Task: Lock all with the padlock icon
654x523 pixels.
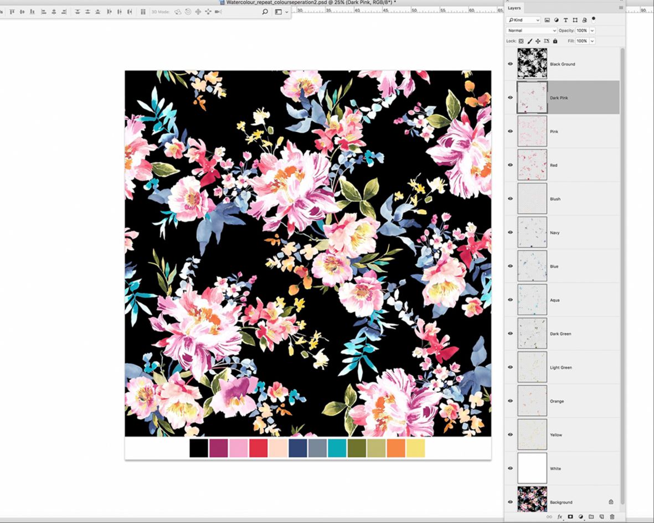Action: [x=555, y=41]
